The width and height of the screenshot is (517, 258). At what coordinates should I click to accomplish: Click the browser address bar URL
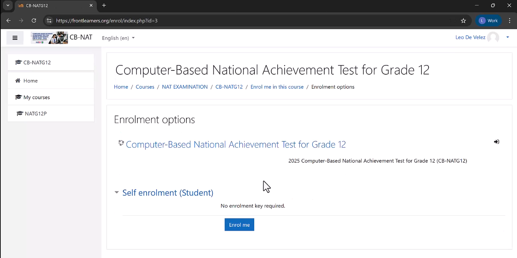pos(107,21)
